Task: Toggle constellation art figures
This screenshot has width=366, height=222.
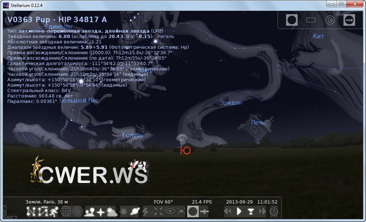Action: click(x=54, y=212)
